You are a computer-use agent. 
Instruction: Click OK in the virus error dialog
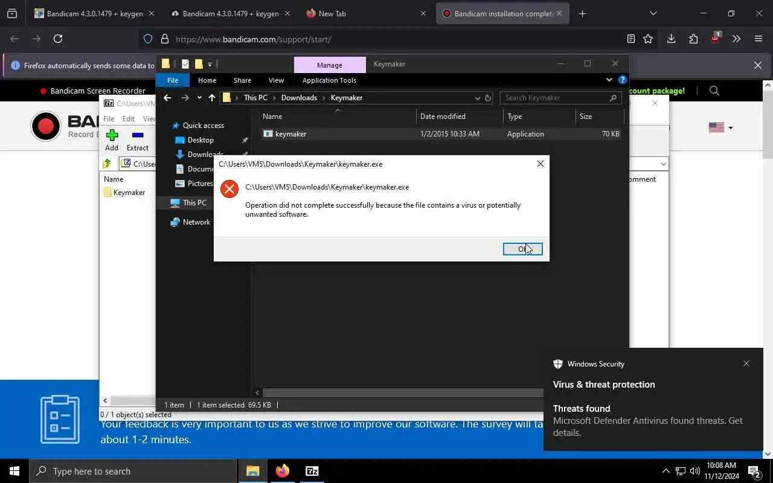click(x=522, y=249)
